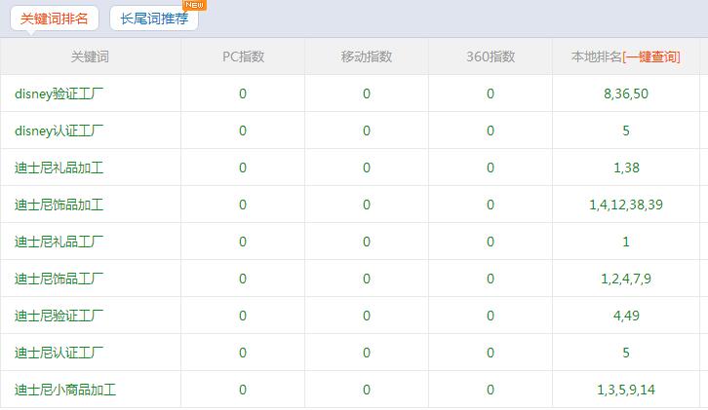Switch to the 关键词排名 tab
This screenshot has height=410, width=708.
(55, 19)
